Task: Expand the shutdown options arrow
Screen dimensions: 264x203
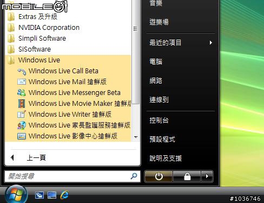Action: pyautogui.click(x=207, y=176)
